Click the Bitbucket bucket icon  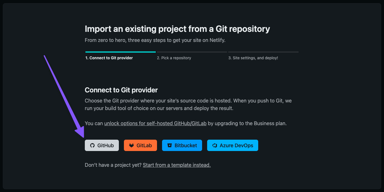click(170, 145)
